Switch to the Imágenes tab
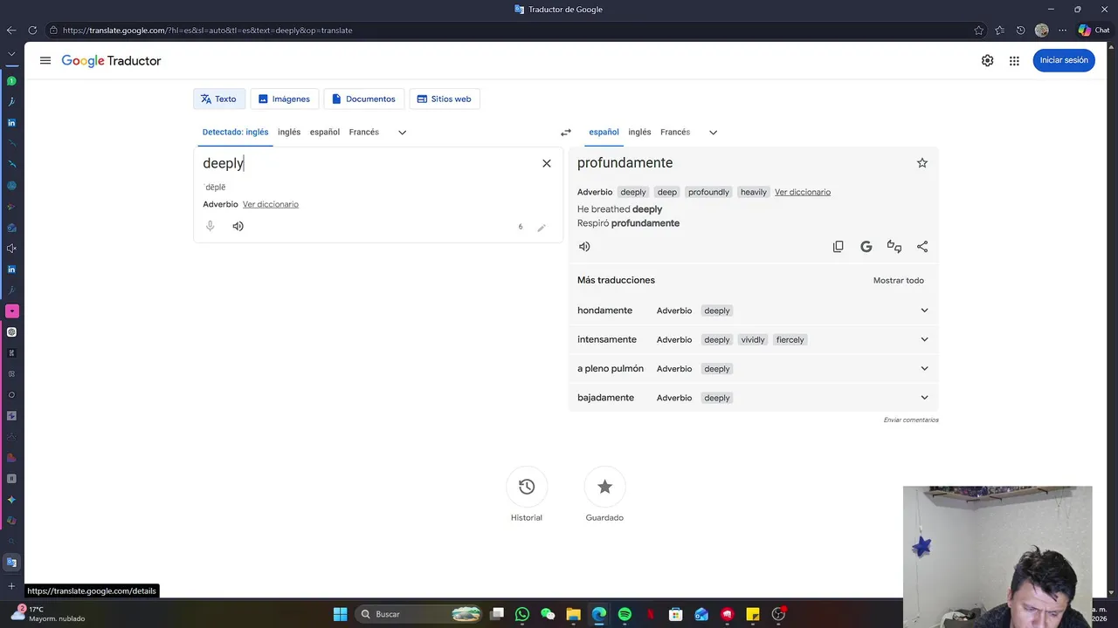1118x628 pixels. point(284,99)
